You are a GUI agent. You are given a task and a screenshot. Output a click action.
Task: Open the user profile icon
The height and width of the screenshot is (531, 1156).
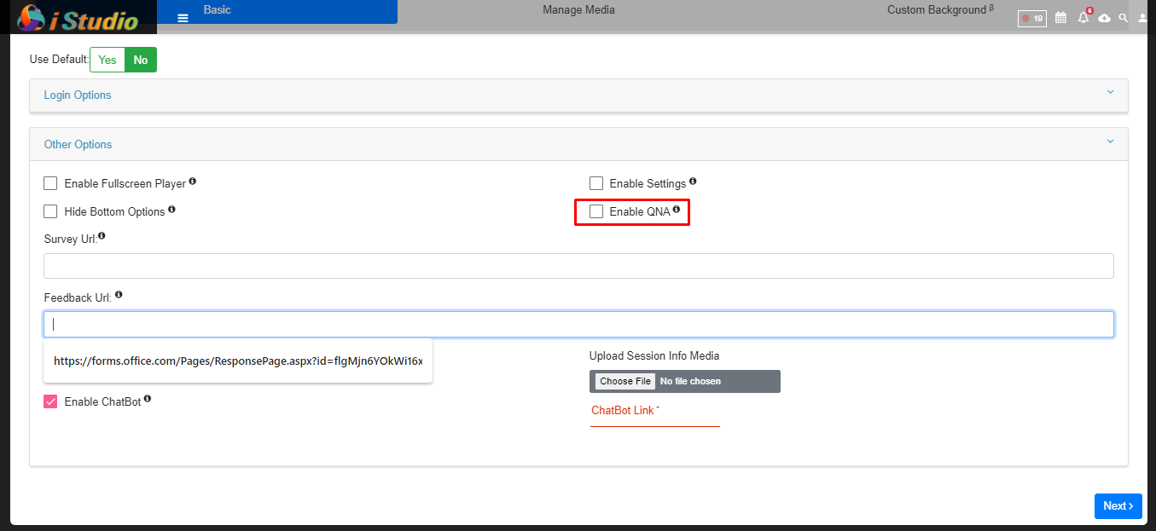tap(1143, 18)
